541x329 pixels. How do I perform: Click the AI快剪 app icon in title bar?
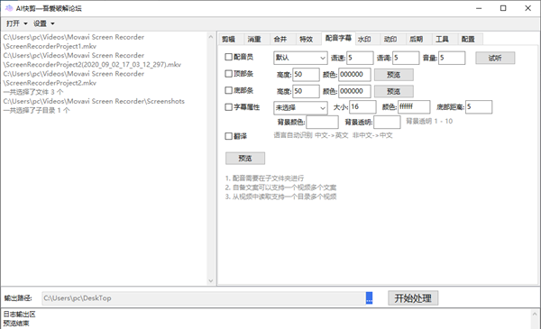(x=9, y=8)
